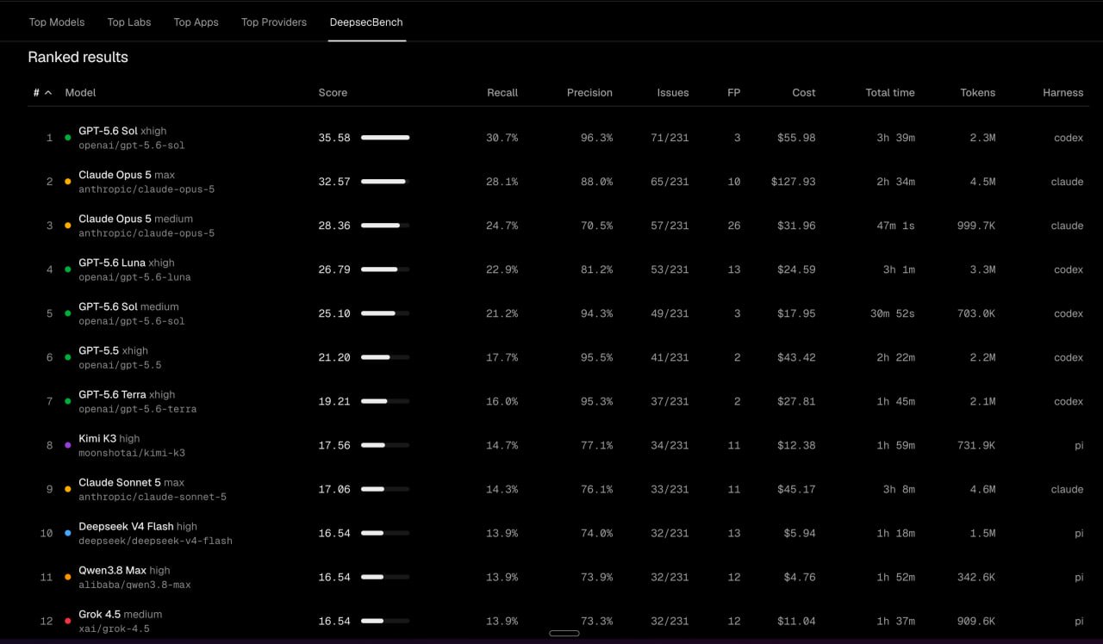Open the Claude Opus 5 medium model name
The image size is (1103, 644).
pyautogui.click(x=135, y=219)
